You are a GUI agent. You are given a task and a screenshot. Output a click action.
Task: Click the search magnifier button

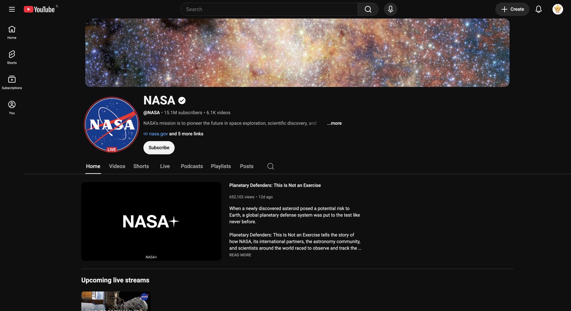click(368, 9)
